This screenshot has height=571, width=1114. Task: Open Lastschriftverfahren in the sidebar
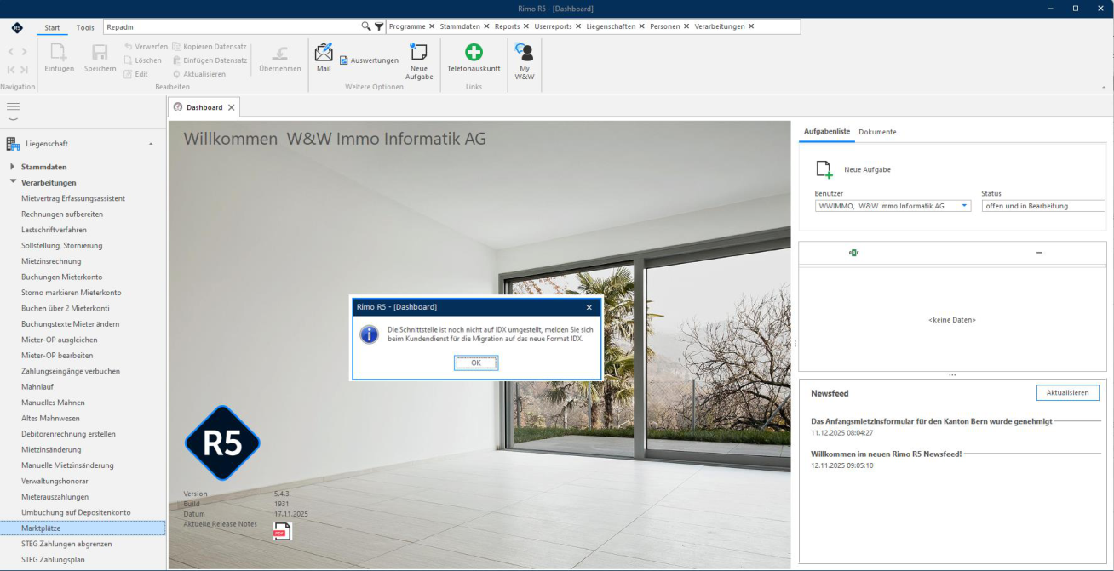click(54, 230)
